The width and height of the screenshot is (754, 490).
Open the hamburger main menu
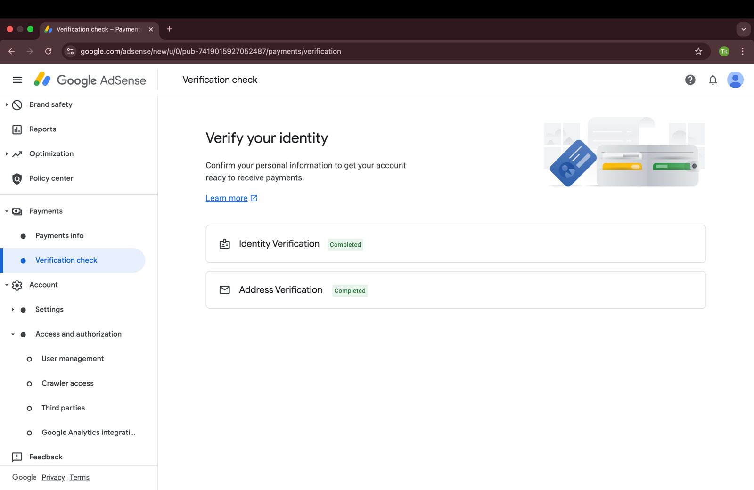(17, 80)
